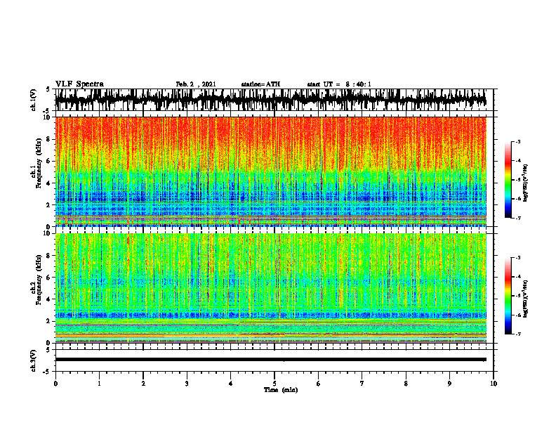Click the ch.1 voltage waveform trace
The height and width of the screenshot is (430, 556).
(x=270, y=100)
